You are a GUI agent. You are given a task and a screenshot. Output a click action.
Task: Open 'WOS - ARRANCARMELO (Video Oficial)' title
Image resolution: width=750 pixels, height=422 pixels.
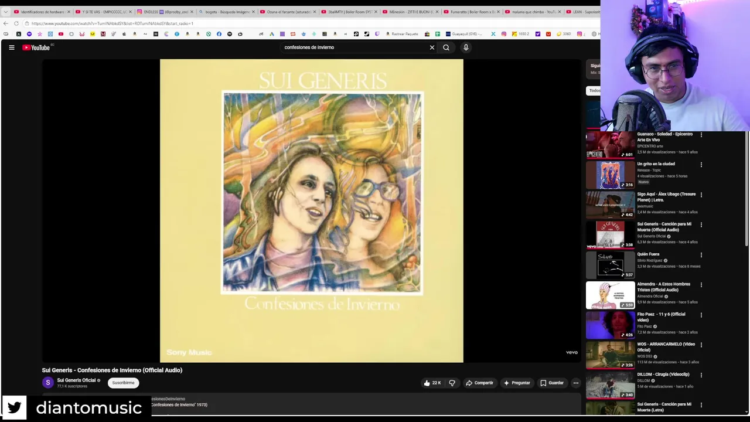coord(666,347)
